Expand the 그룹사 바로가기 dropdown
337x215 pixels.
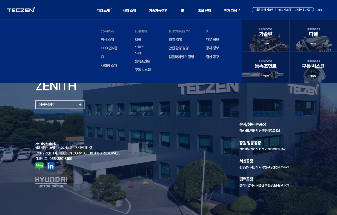60,105
